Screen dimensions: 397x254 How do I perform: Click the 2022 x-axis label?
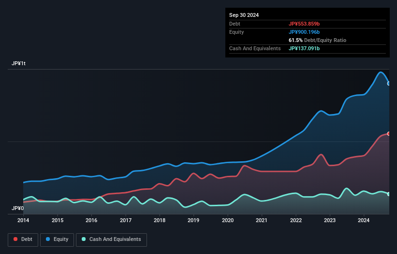(x=296, y=220)
